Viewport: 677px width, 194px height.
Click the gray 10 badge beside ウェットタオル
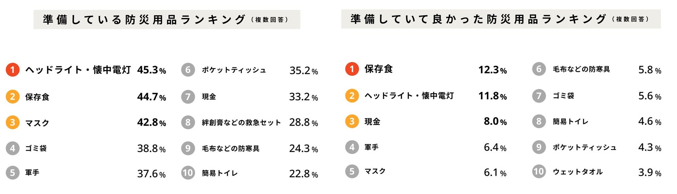tap(539, 171)
